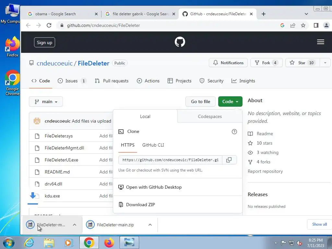Screen dimensions: 332x249
Task: Open My Computer desktop icon
Action: pos(11,14)
